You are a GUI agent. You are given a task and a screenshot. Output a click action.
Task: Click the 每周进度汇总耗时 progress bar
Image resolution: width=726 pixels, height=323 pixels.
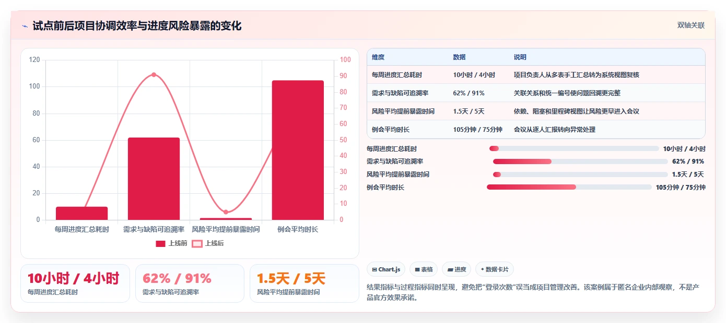[574, 148]
